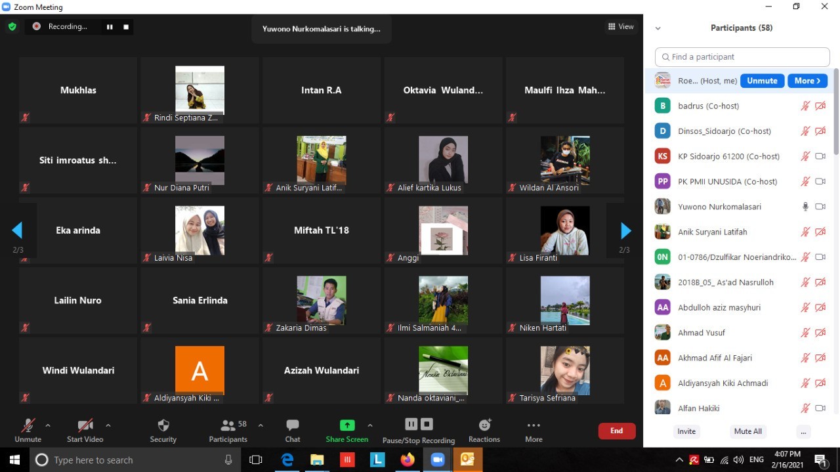Open the More menu for the host

(x=807, y=81)
